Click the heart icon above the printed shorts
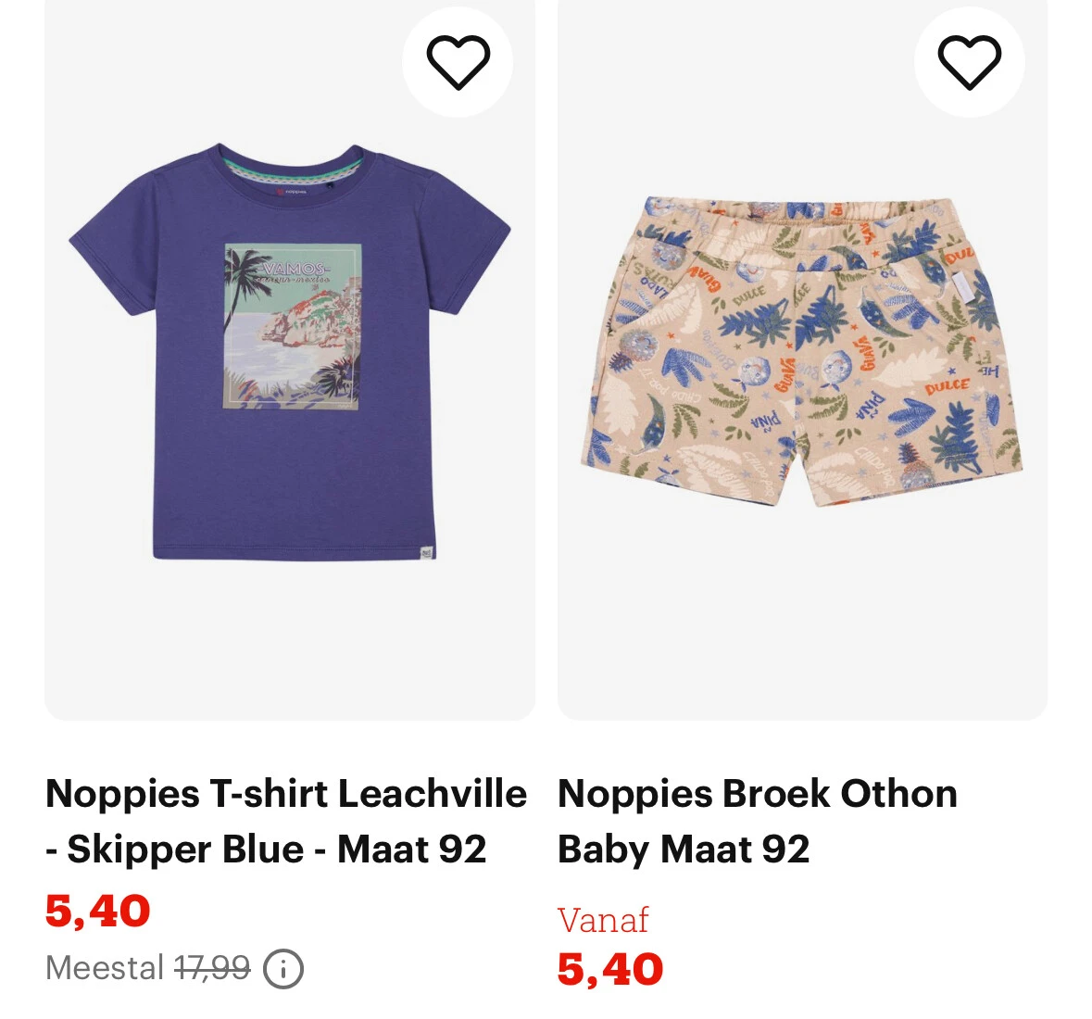 (x=970, y=61)
